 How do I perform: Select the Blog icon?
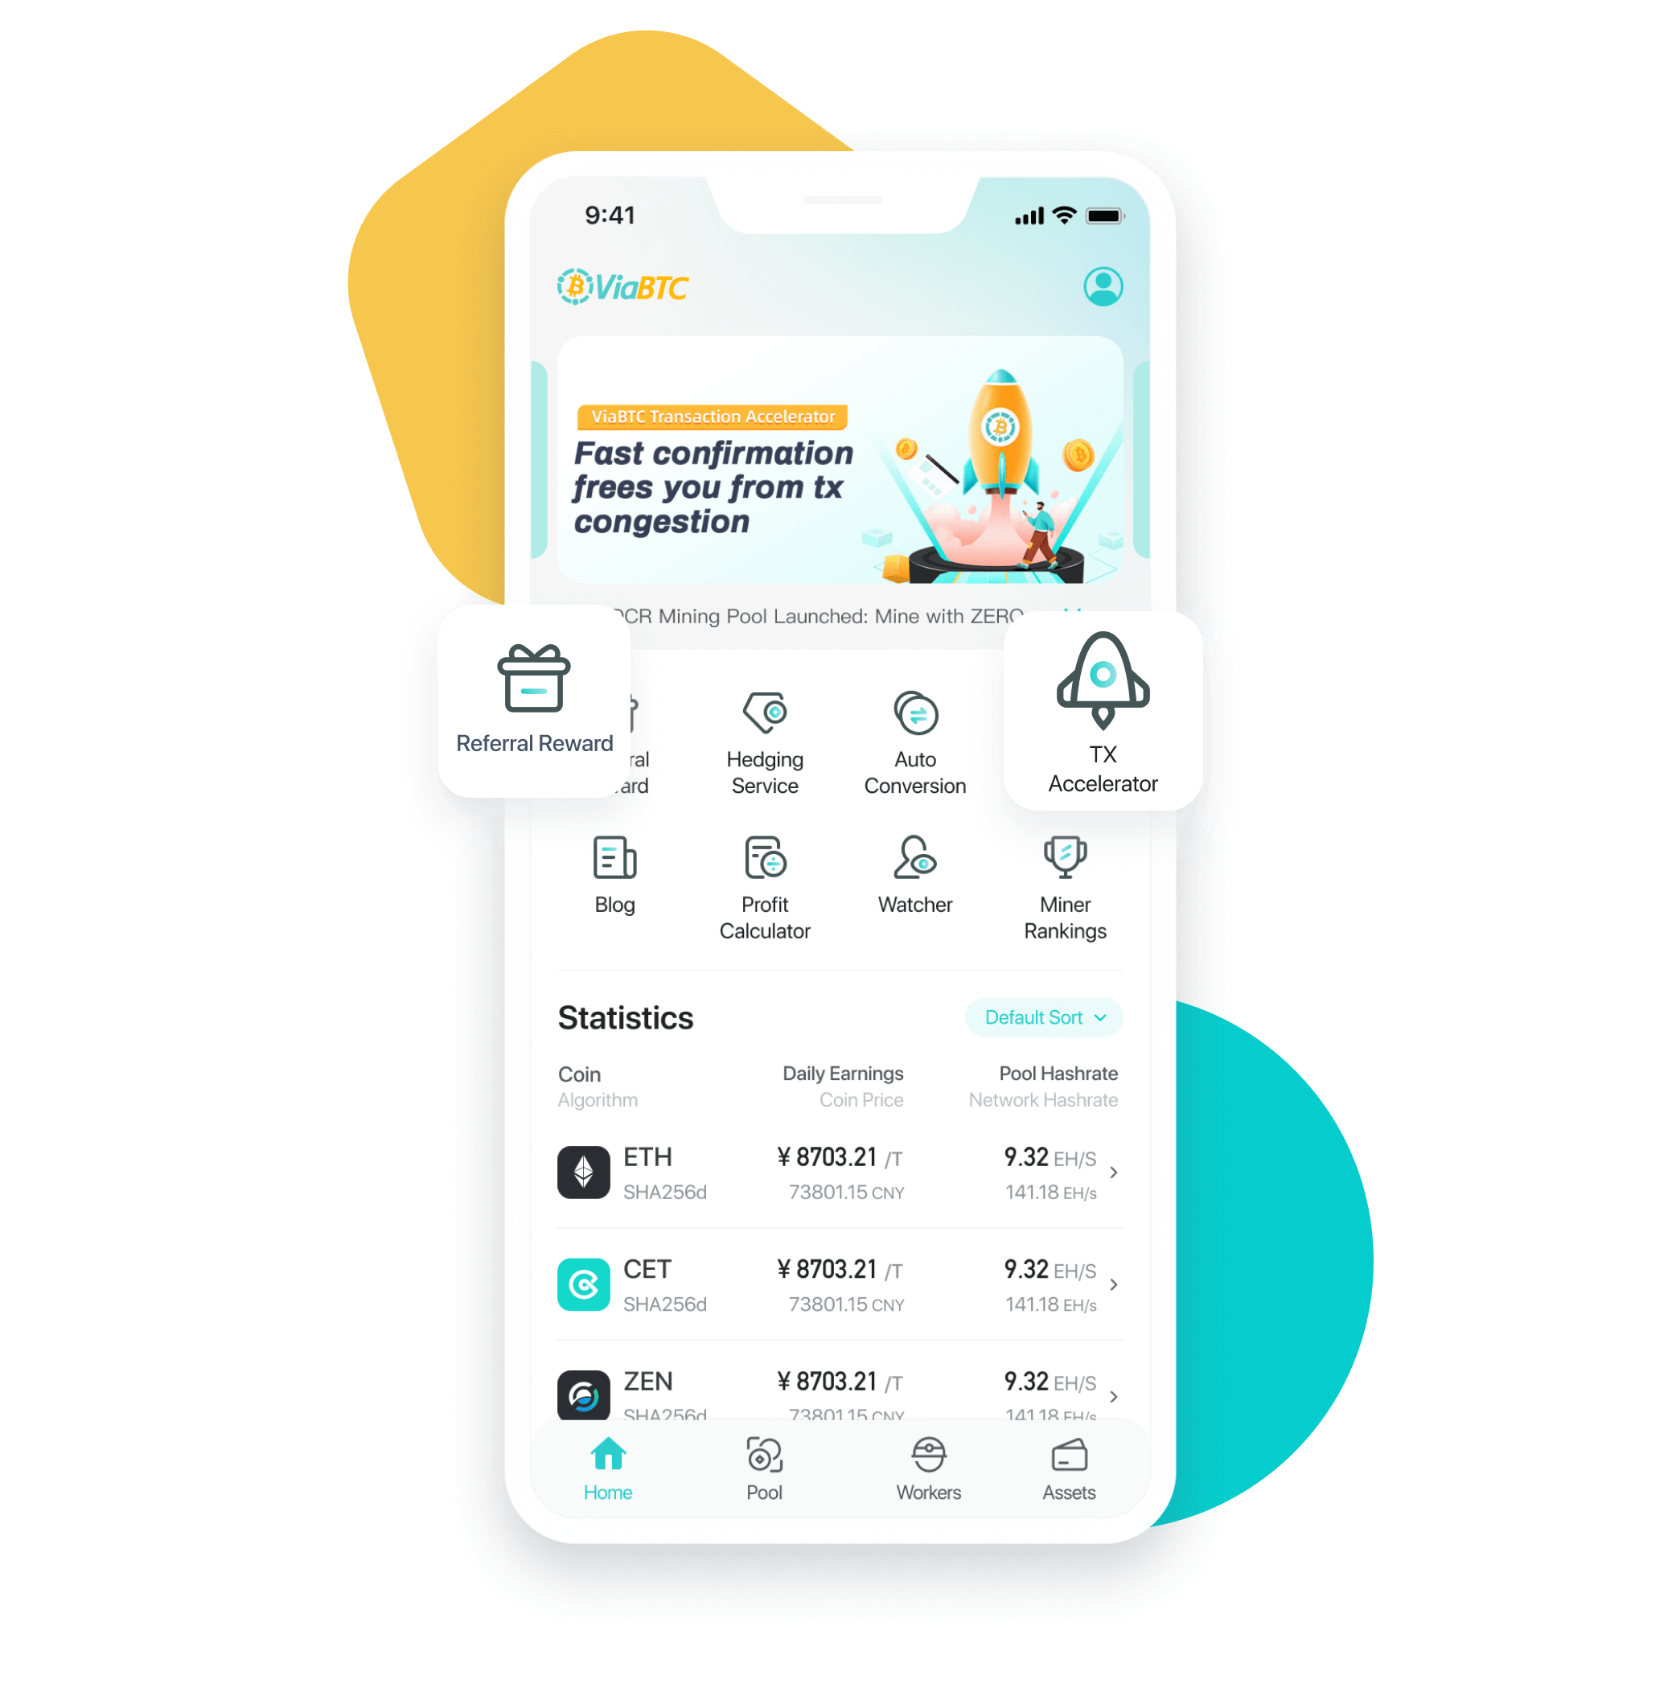click(x=614, y=856)
